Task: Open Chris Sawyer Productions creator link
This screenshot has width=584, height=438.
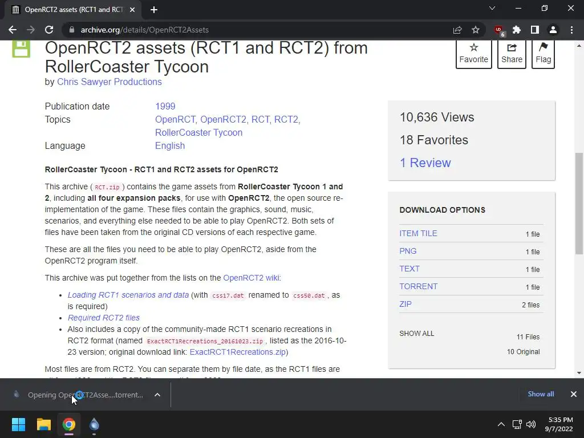Action: [109, 82]
